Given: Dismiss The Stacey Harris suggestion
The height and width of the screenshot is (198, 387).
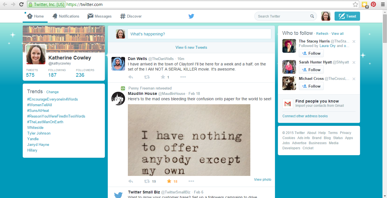Looking at the screenshot, I should click(x=354, y=41).
